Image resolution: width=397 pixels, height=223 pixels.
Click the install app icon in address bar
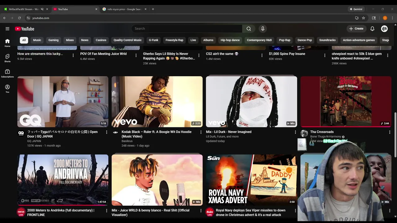(x=357, y=18)
